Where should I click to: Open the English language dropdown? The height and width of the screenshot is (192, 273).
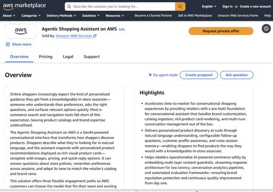point(209,6)
